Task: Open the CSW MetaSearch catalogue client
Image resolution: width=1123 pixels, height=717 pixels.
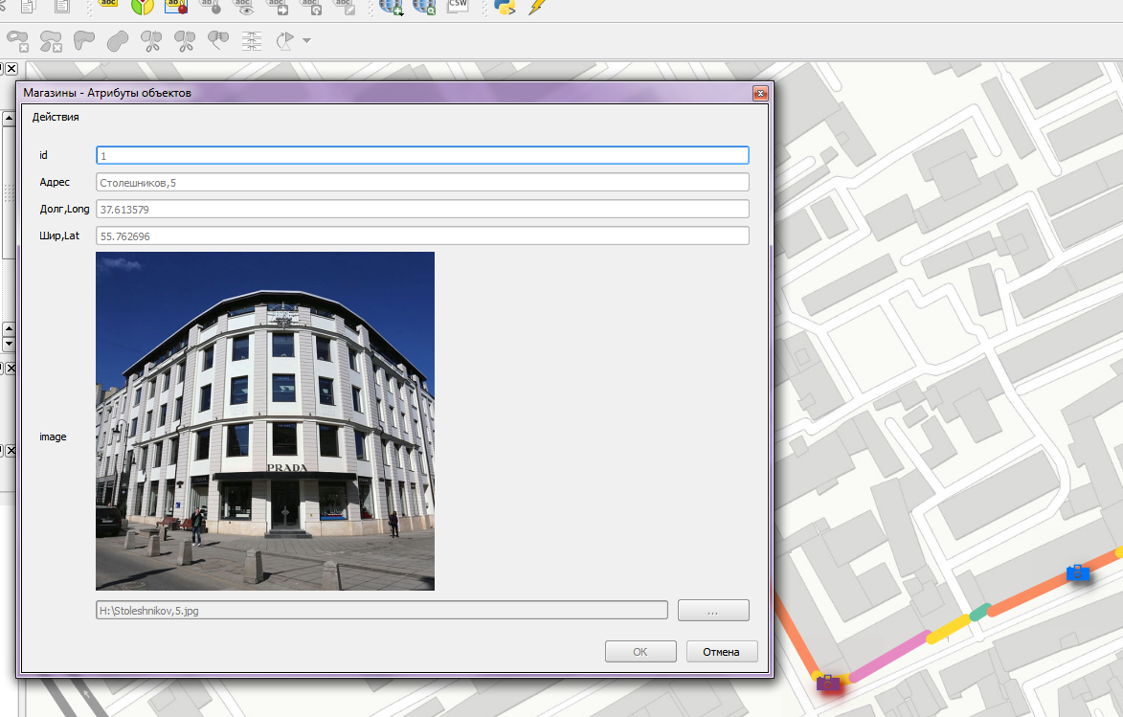Action: point(458,7)
